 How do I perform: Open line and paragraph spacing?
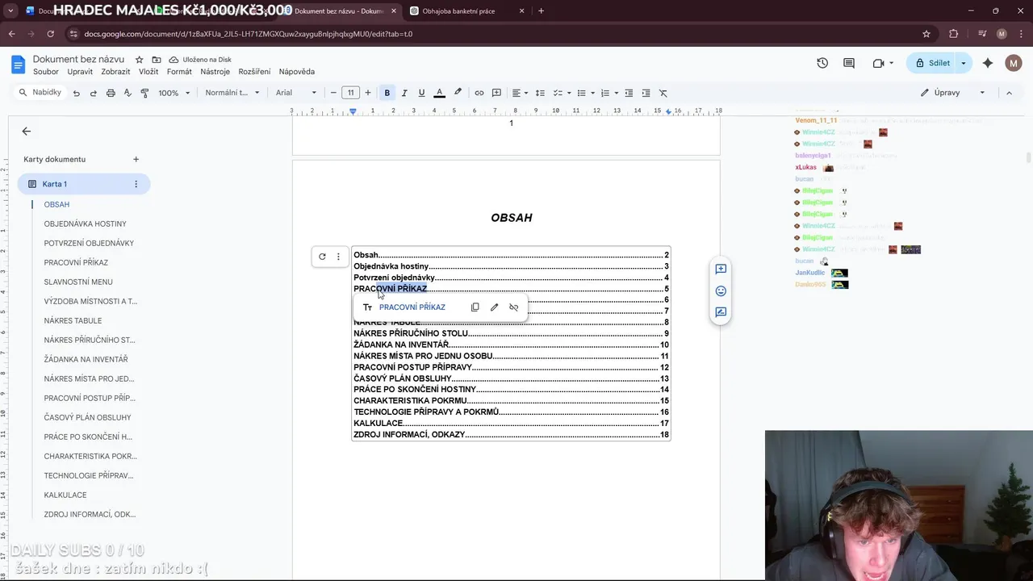(x=540, y=93)
